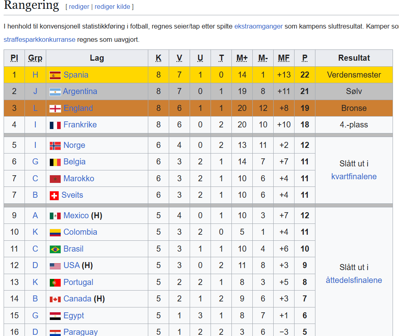
Task: Click the Canada flag icon
Action: (x=55, y=299)
